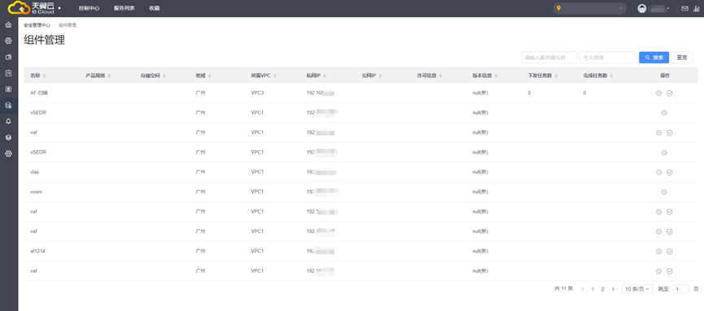Viewport: 704px width, 311px height.
Task: Click the gear icon in AF-扫描 row
Action: 658,93
